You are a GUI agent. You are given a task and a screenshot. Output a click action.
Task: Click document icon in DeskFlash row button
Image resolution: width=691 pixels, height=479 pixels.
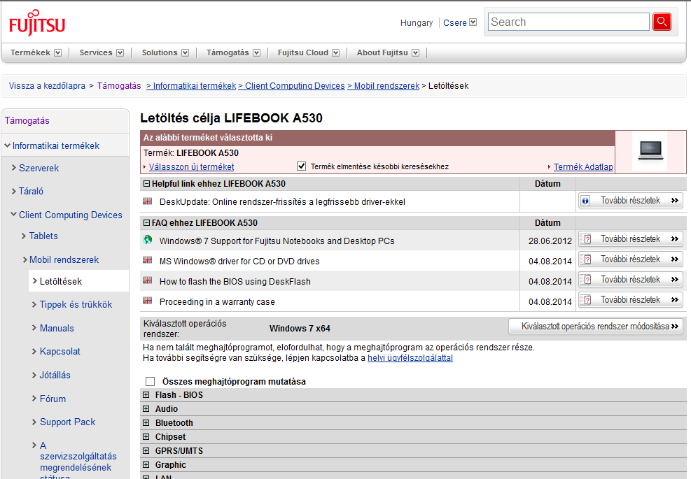pyautogui.click(x=587, y=280)
